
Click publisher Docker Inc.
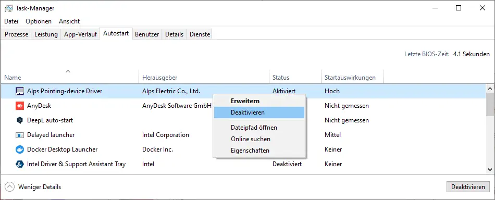pos(157,149)
